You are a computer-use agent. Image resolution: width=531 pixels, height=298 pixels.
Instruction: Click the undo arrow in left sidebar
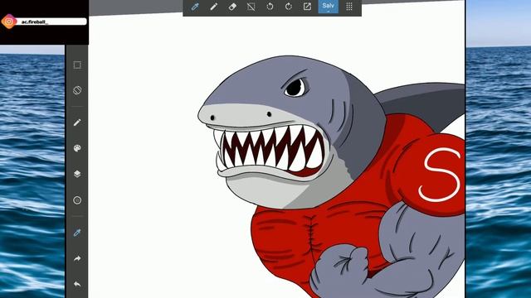(77, 284)
